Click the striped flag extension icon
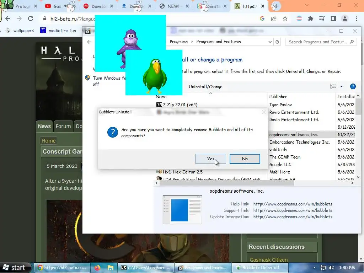The image size is (364, 273). coord(299,18)
